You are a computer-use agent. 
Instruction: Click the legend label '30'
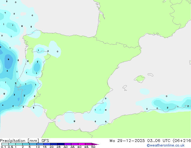(x=65, y=147)
